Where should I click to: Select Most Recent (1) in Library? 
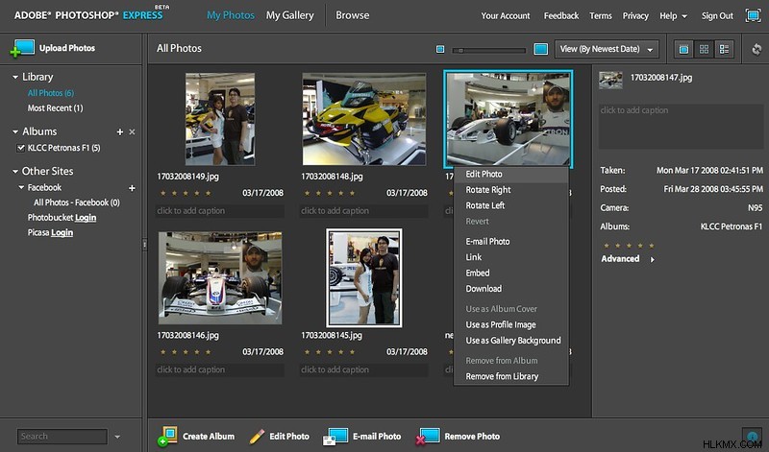55,108
